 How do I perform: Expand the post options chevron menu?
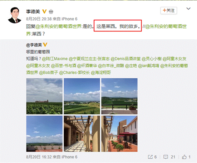point(188,9)
